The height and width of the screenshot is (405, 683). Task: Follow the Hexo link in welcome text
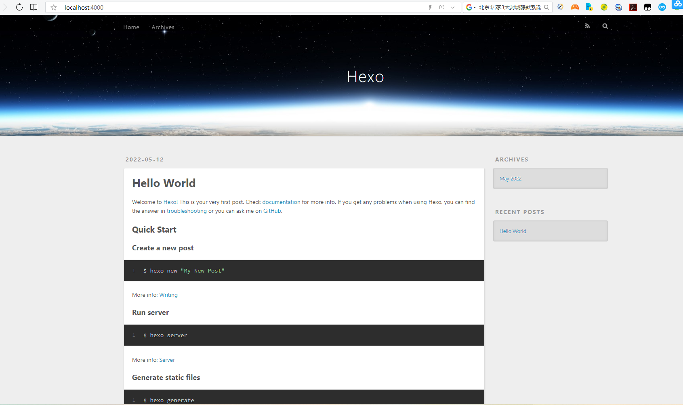pos(170,202)
